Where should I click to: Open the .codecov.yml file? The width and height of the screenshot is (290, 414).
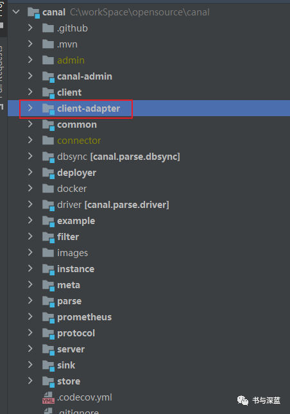click(x=85, y=397)
